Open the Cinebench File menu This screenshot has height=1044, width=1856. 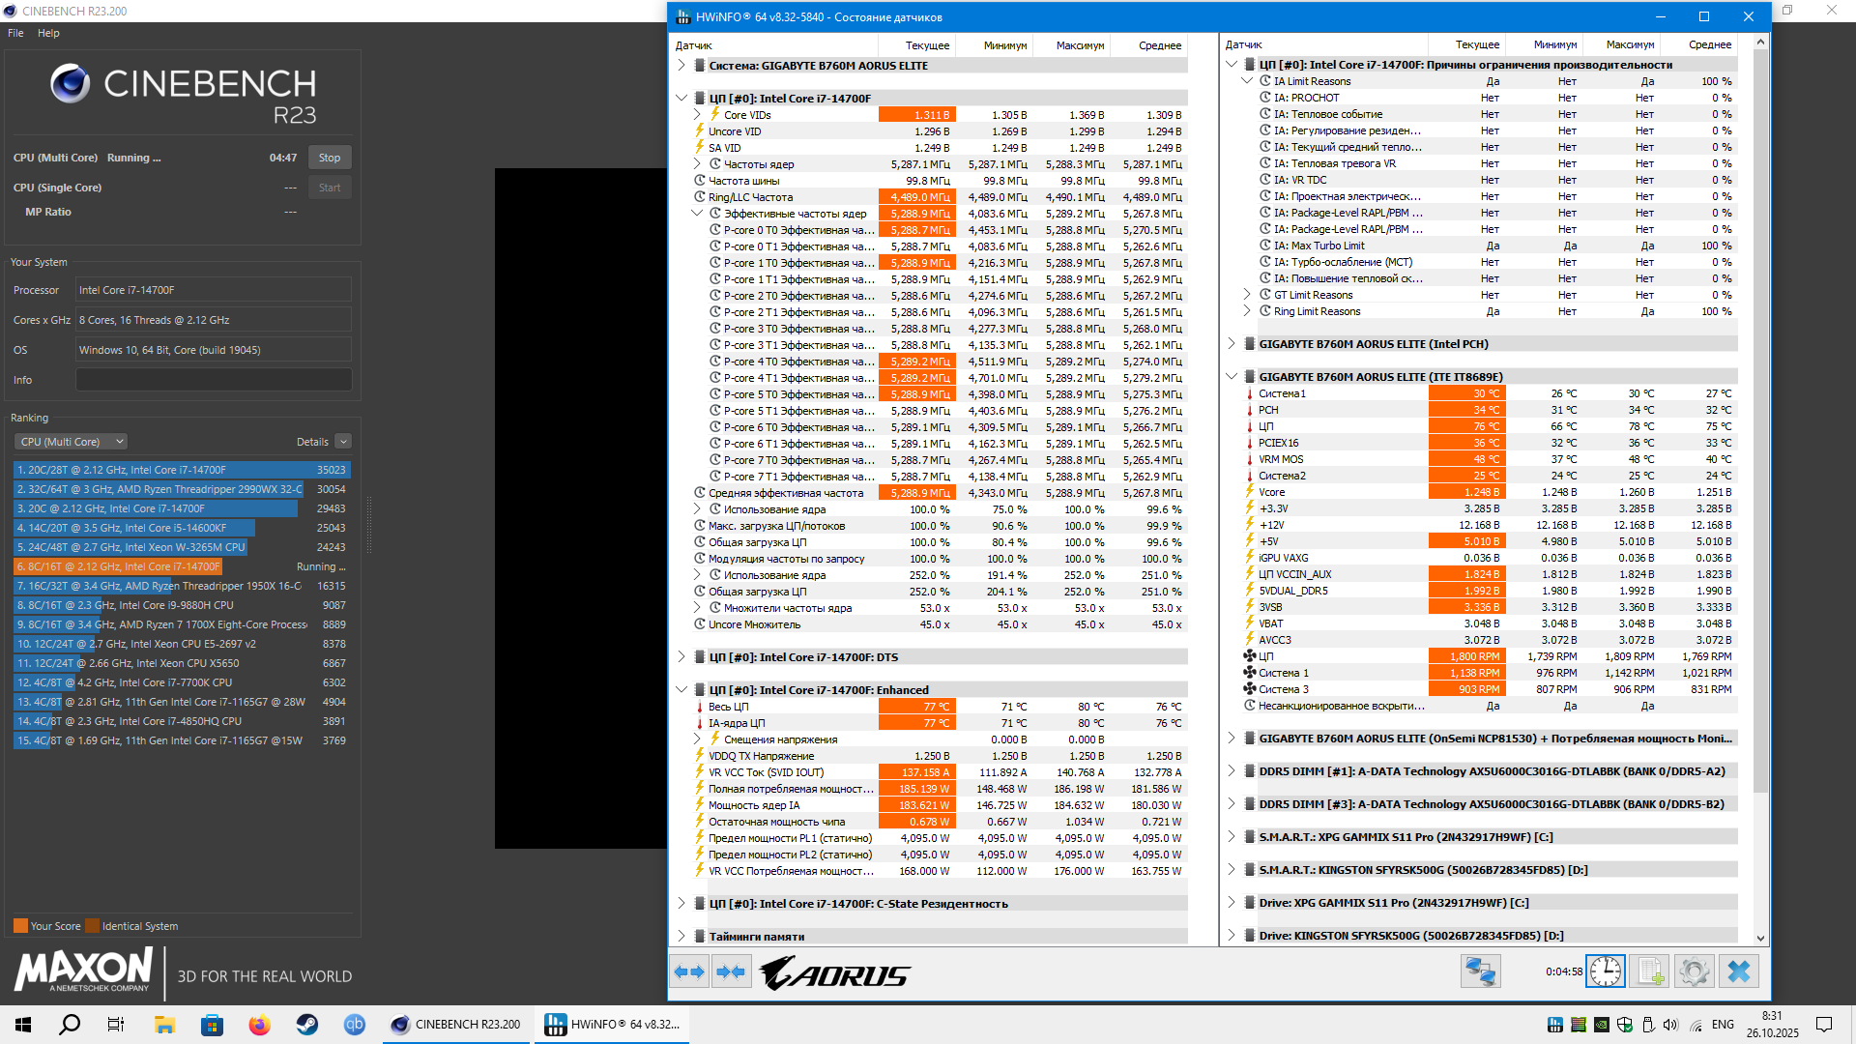(15, 33)
